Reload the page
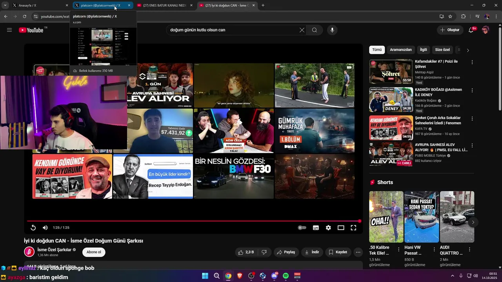This screenshot has height=282, width=502. (x=24, y=16)
